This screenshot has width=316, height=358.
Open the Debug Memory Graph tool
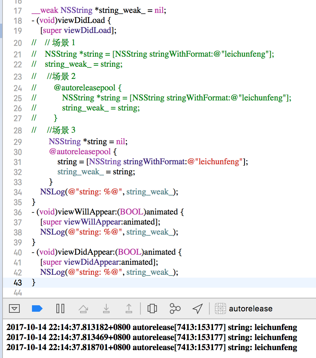pos(175,309)
